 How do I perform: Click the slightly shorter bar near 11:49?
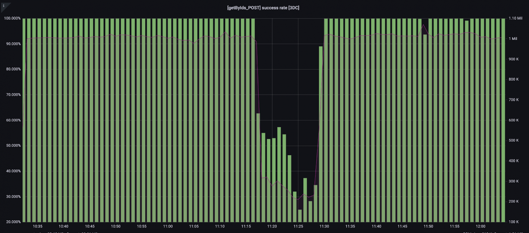tap(425, 128)
